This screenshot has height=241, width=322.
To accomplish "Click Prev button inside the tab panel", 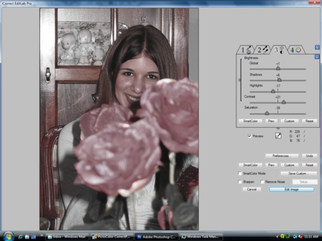I will click(271, 121).
